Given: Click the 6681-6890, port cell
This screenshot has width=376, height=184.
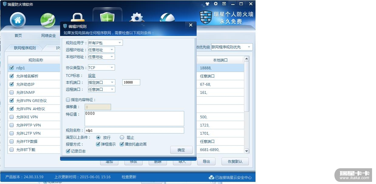Looking at the screenshot, I should [210, 150].
